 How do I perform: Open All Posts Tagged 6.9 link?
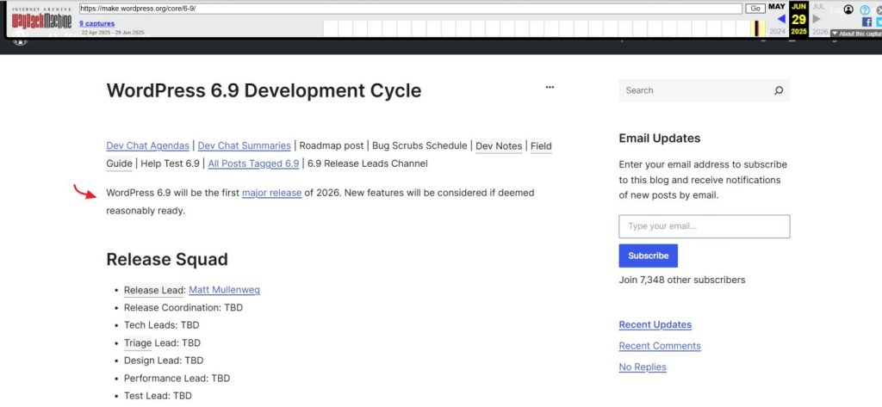[253, 163]
